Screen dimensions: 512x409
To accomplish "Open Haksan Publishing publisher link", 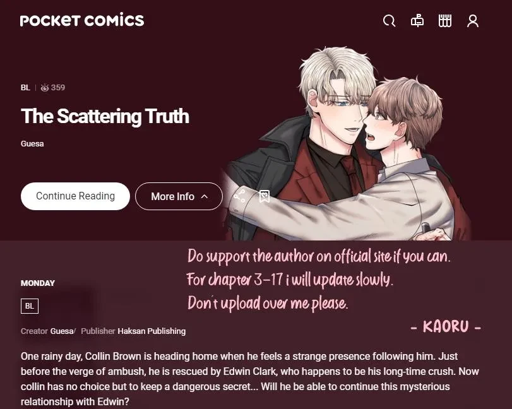I will [x=152, y=331].
